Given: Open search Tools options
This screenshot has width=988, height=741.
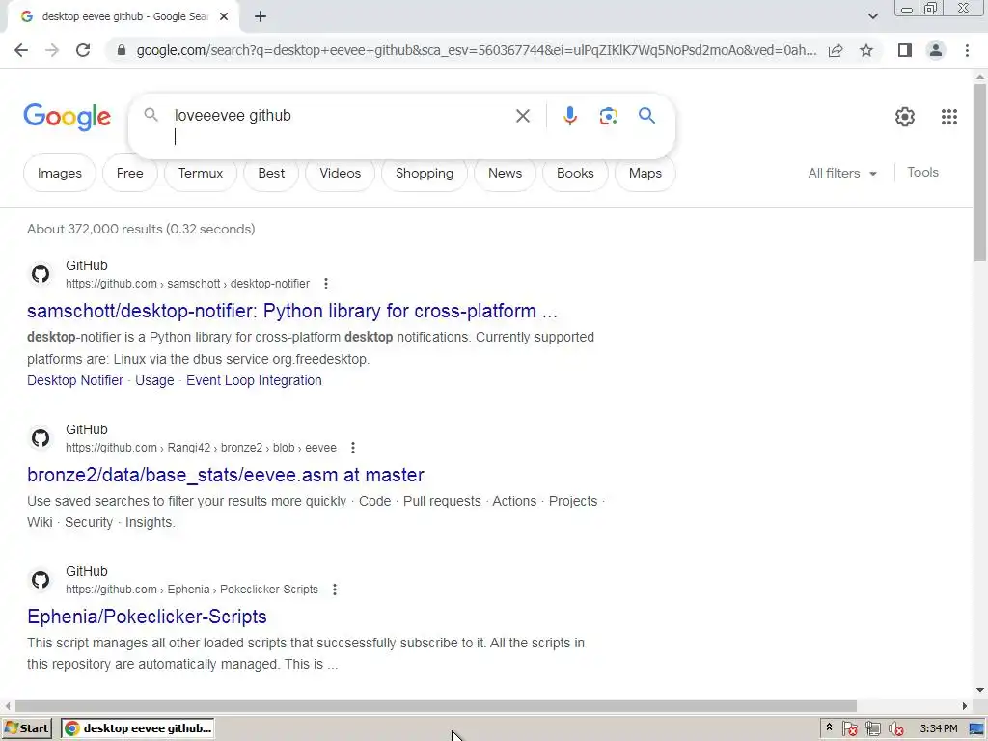Looking at the screenshot, I should tap(922, 172).
